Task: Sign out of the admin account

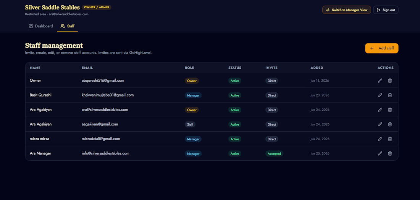Action: (x=386, y=10)
